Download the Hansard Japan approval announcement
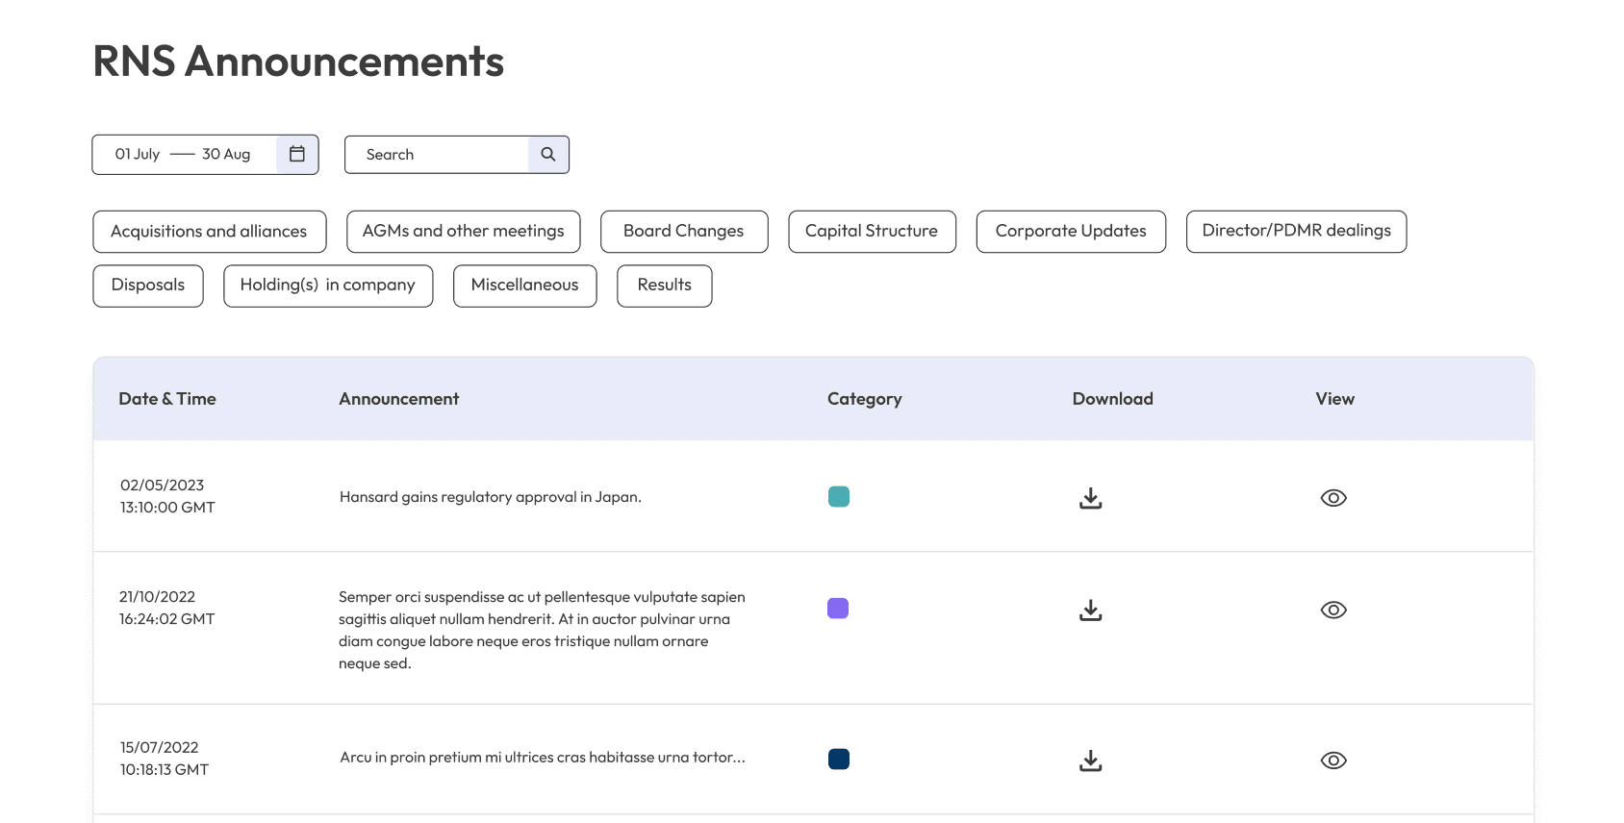The height and width of the screenshot is (823, 1624). tap(1090, 498)
